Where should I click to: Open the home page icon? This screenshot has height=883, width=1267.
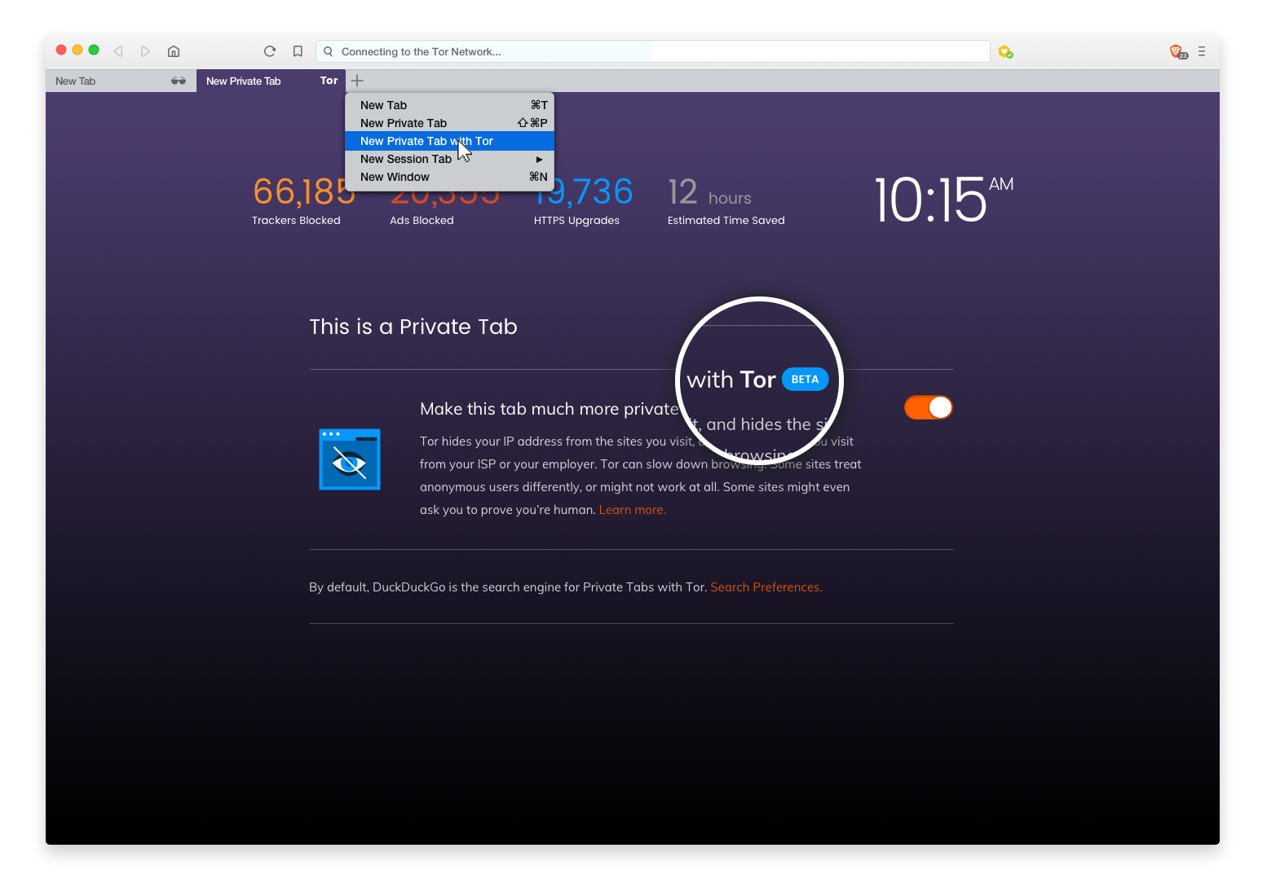point(174,51)
